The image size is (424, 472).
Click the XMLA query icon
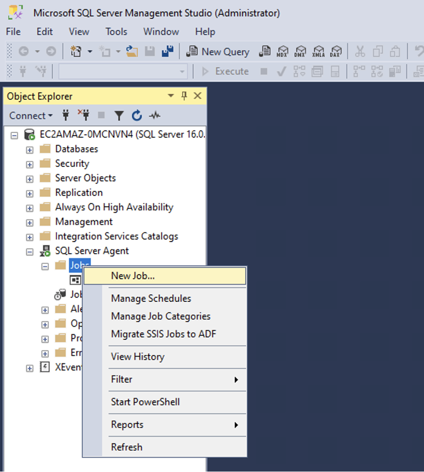318,52
